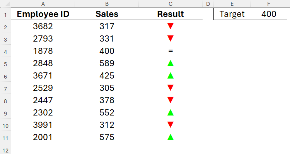Click the green up arrow for employee 2302
290x154 pixels.
[171, 112]
